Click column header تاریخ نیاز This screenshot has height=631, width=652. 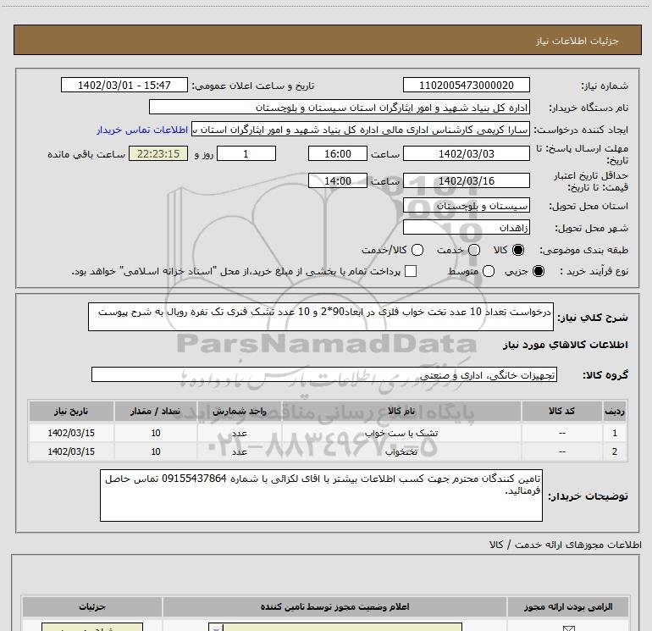point(71,412)
